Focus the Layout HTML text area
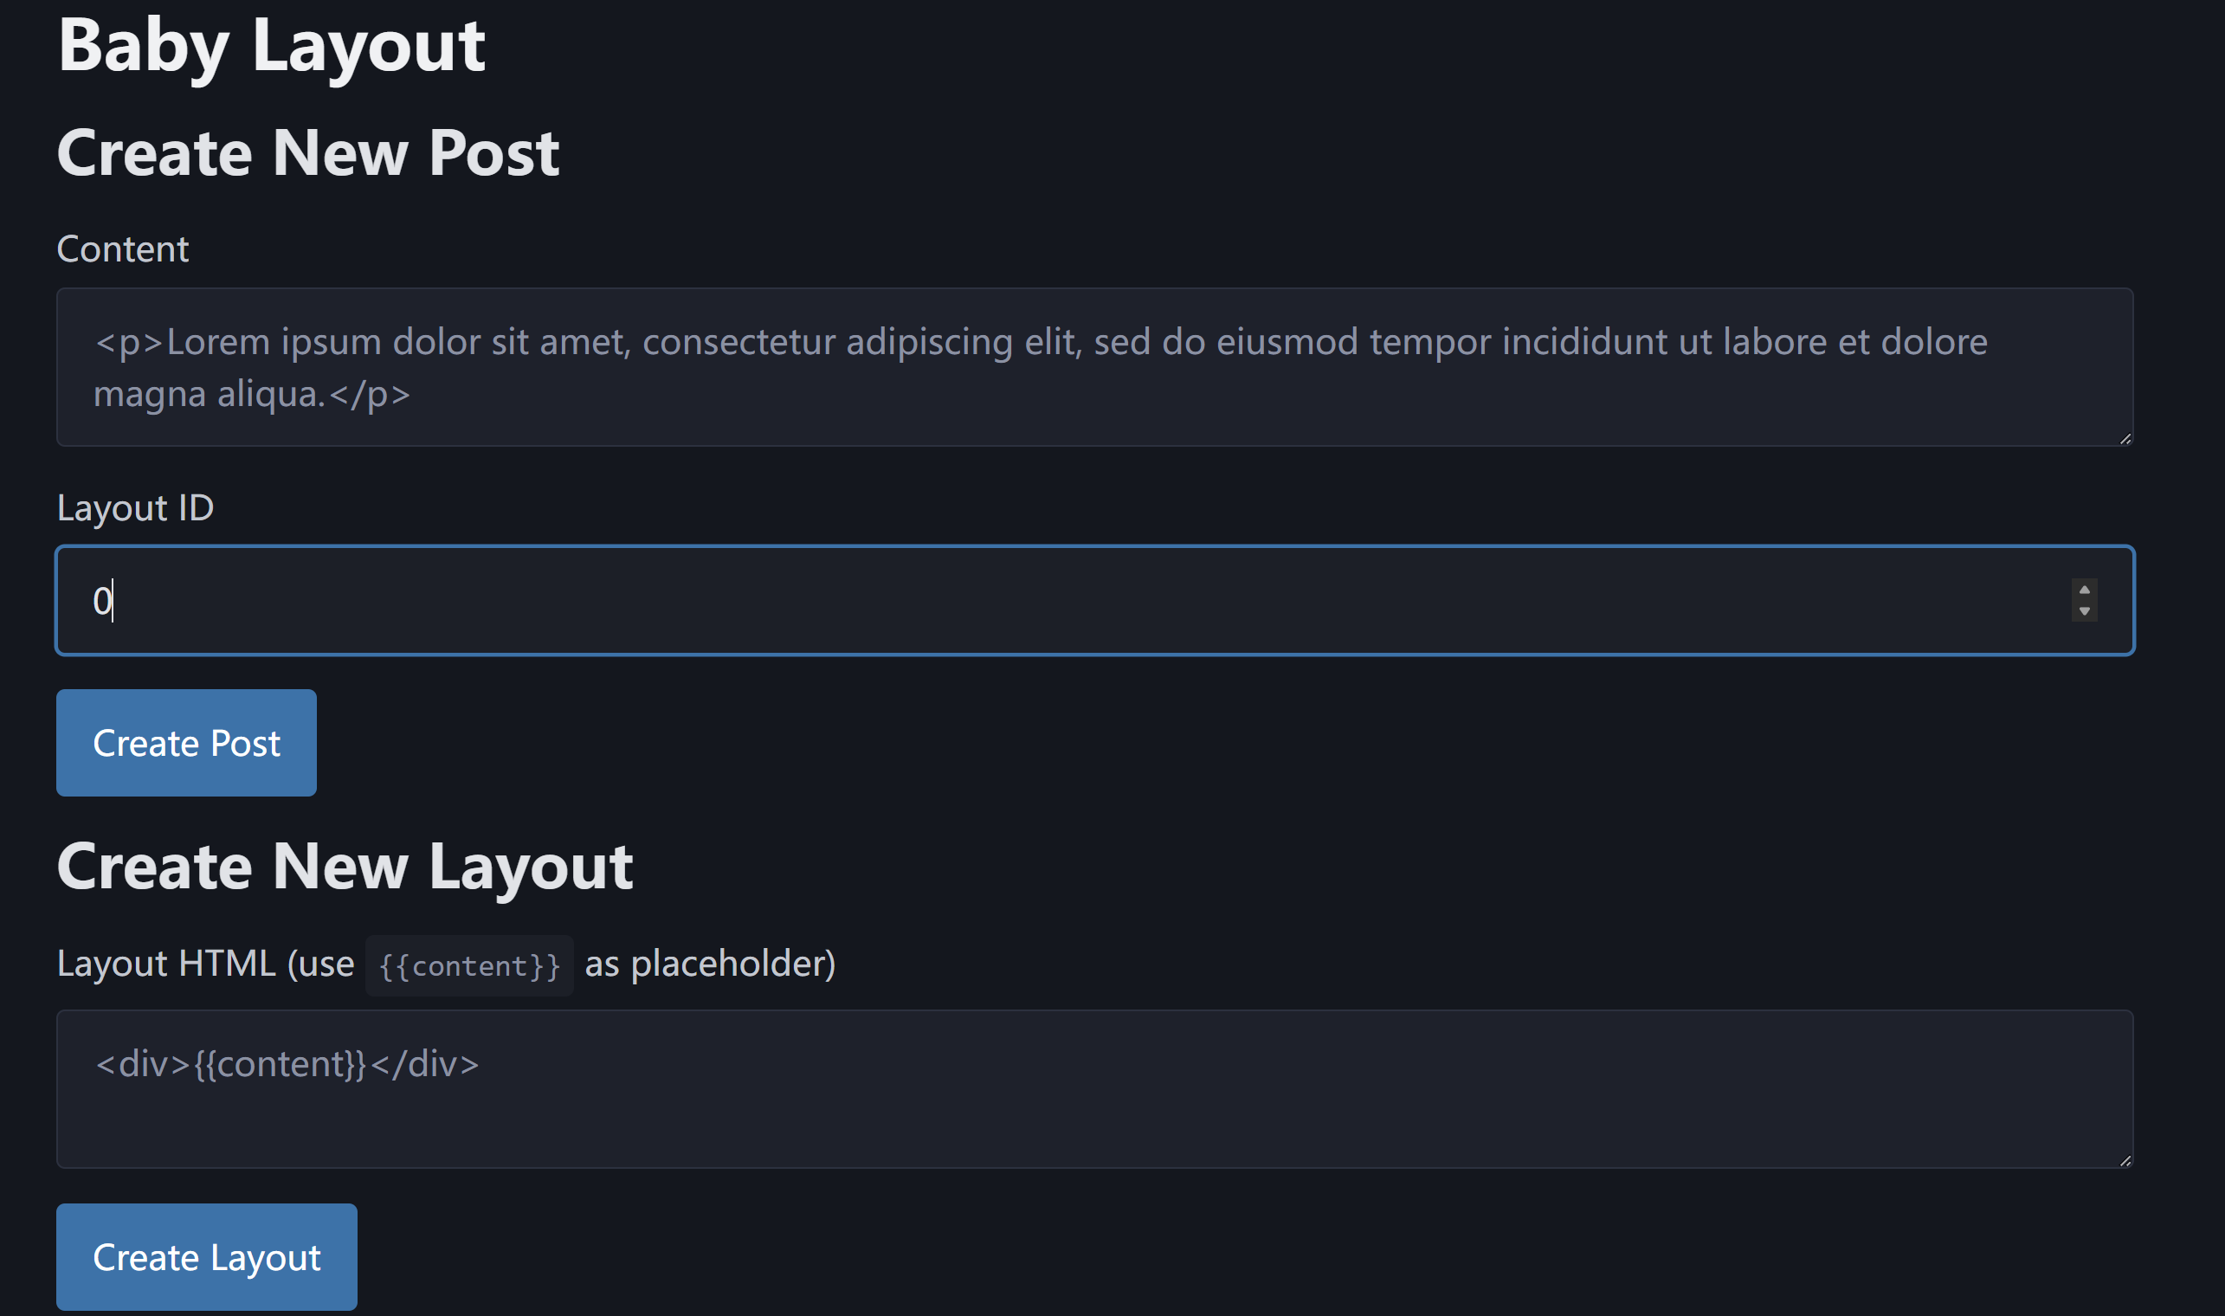The width and height of the screenshot is (2225, 1316). 1094,1088
